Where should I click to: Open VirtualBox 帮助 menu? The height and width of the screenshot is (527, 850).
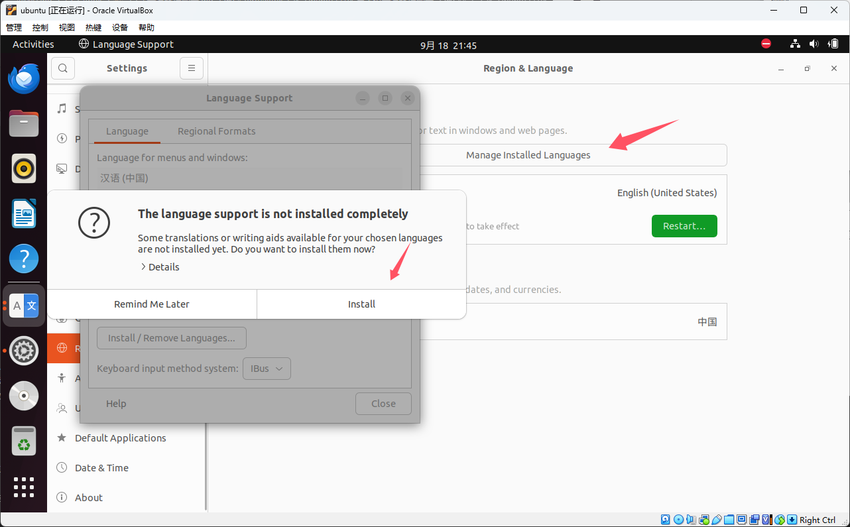pos(147,27)
